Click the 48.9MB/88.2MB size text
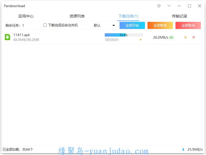This screenshot has height=155, width=206. [x=26, y=40]
